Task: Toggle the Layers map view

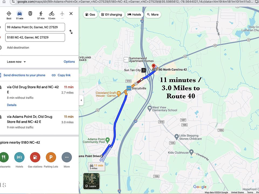Action: [x=91, y=181]
